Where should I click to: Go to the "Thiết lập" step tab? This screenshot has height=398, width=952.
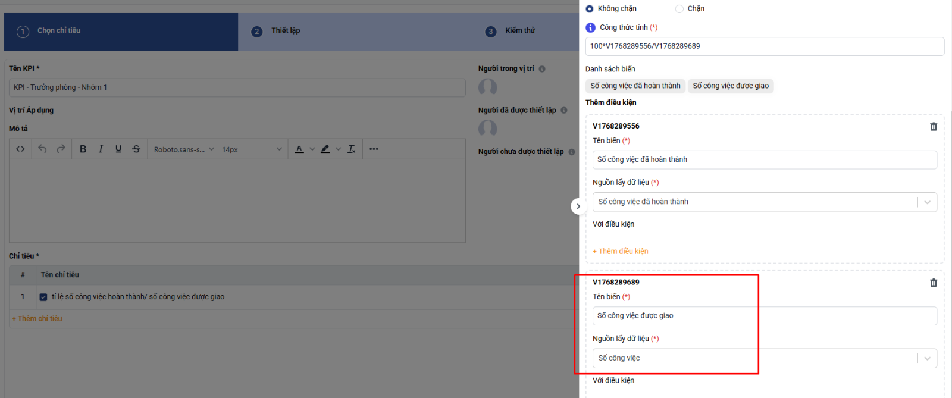[286, 31]
